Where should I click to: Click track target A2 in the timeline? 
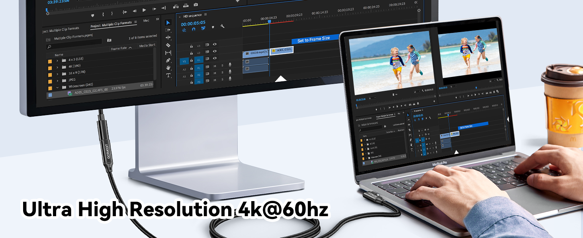198,74
